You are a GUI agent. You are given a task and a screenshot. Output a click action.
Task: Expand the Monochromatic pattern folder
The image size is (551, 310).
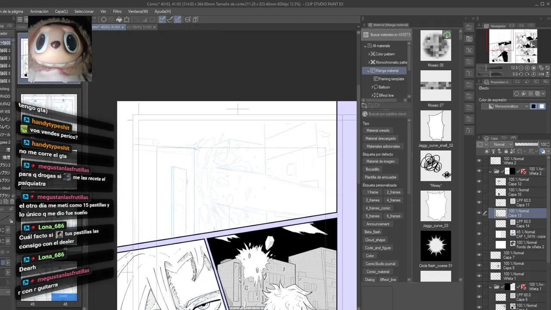[369, 62]
